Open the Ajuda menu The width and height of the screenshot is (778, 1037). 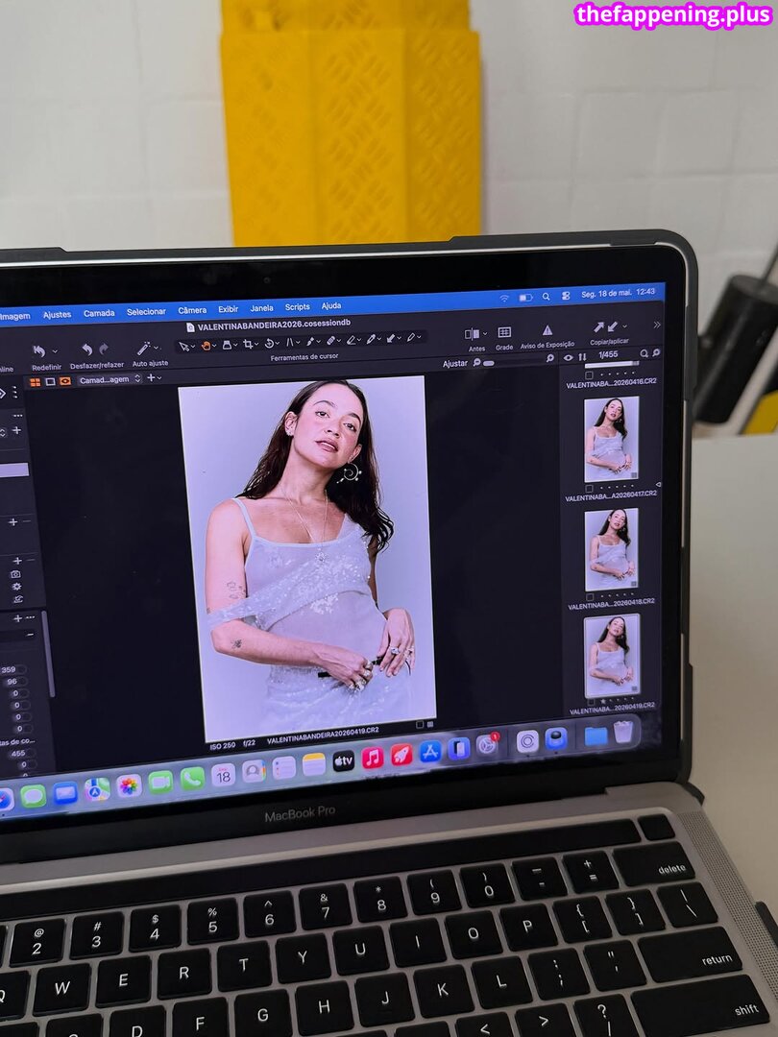[x=331, y=305]
